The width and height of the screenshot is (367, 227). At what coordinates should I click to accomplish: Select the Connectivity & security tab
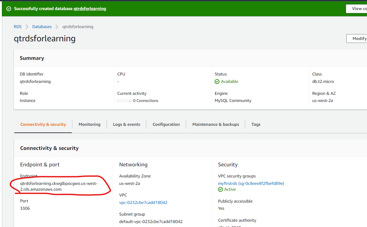pyautogui.click(x=43, y=124)
